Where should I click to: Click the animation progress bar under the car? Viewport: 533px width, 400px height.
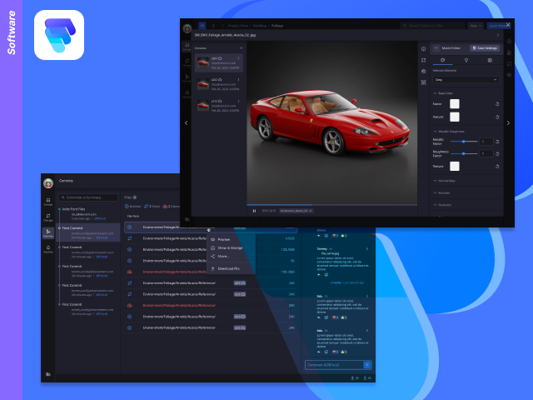pyautogui.click(x=331, y=205)
